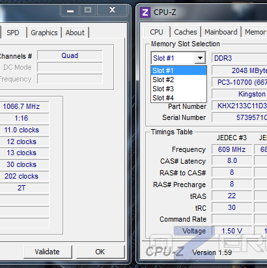
Task: Click the 5739571 serial number field
Action: click(240, 117)
